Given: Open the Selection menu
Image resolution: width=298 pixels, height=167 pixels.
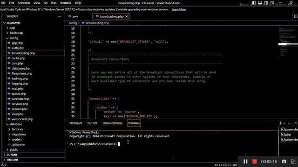Looking at the screenshot, I should tap(24, 3).
